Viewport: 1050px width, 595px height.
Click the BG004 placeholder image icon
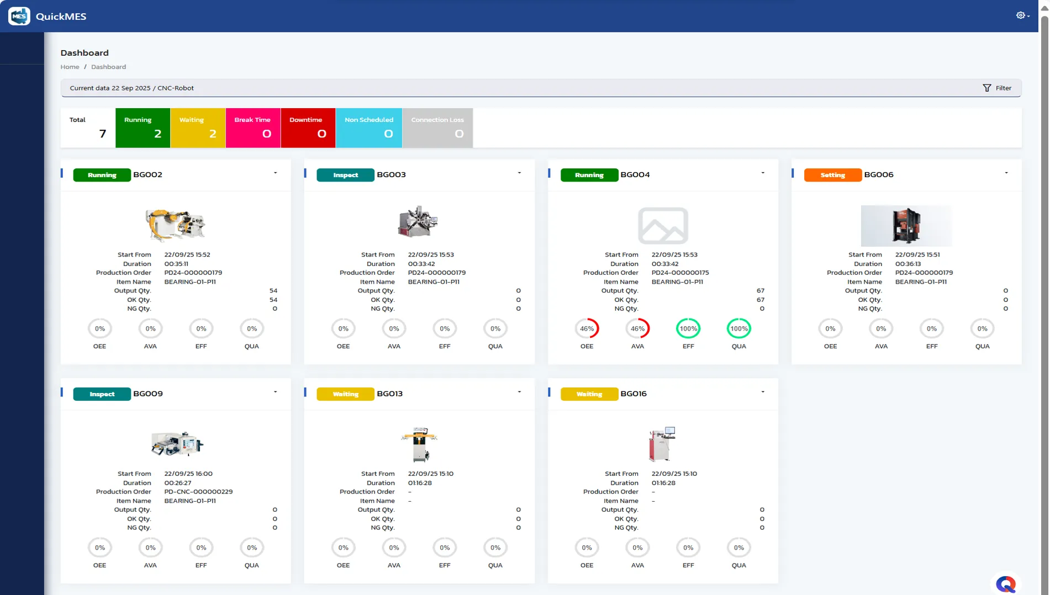click(x=663, y=225)
